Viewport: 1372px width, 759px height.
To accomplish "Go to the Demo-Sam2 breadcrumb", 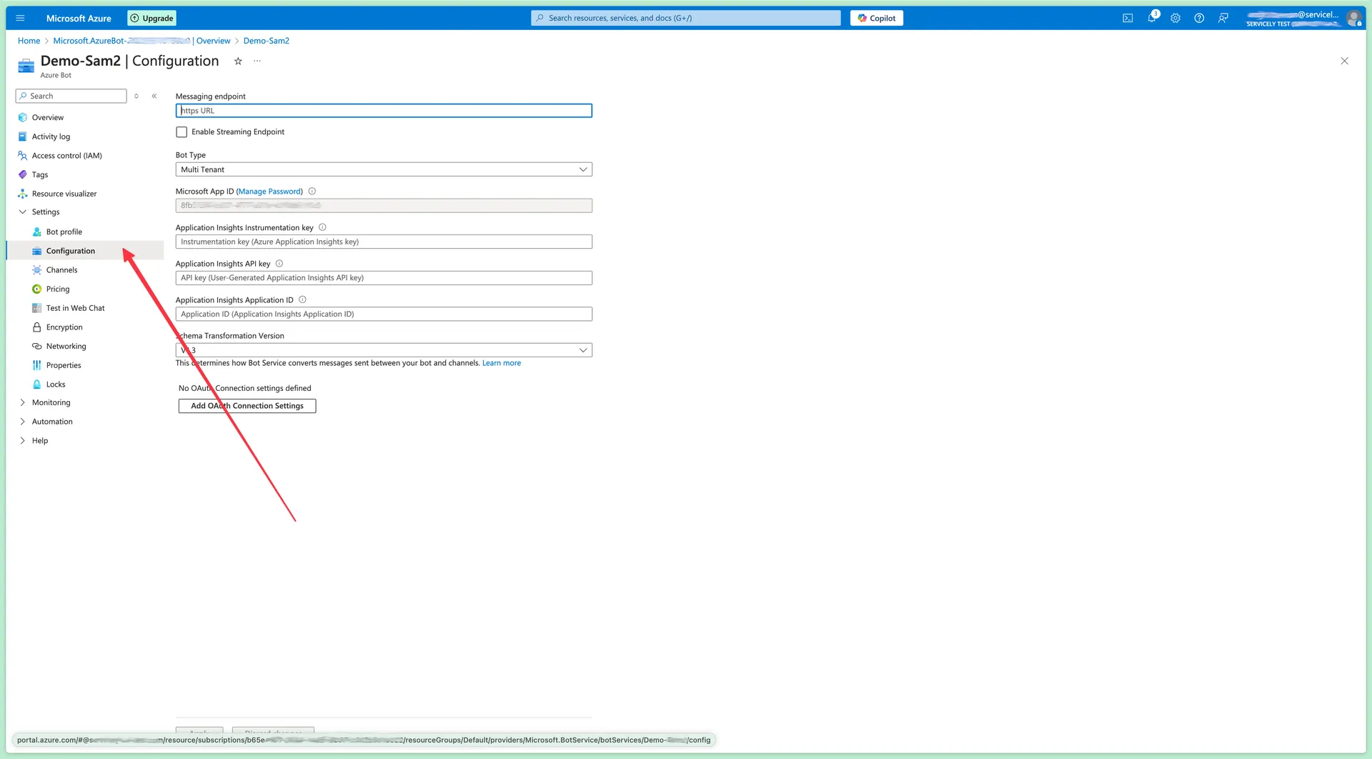I will point(267,41).
